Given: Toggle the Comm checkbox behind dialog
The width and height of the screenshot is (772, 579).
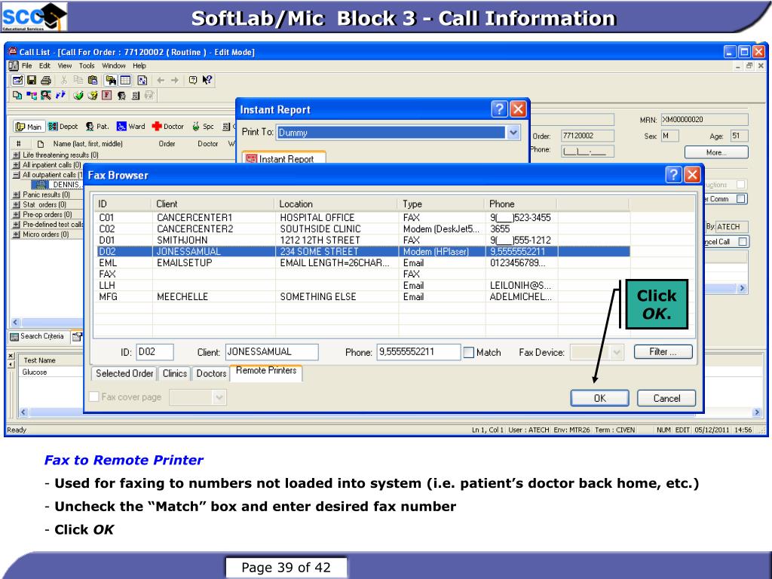Looking at the screenshot, I should point(742,198).
